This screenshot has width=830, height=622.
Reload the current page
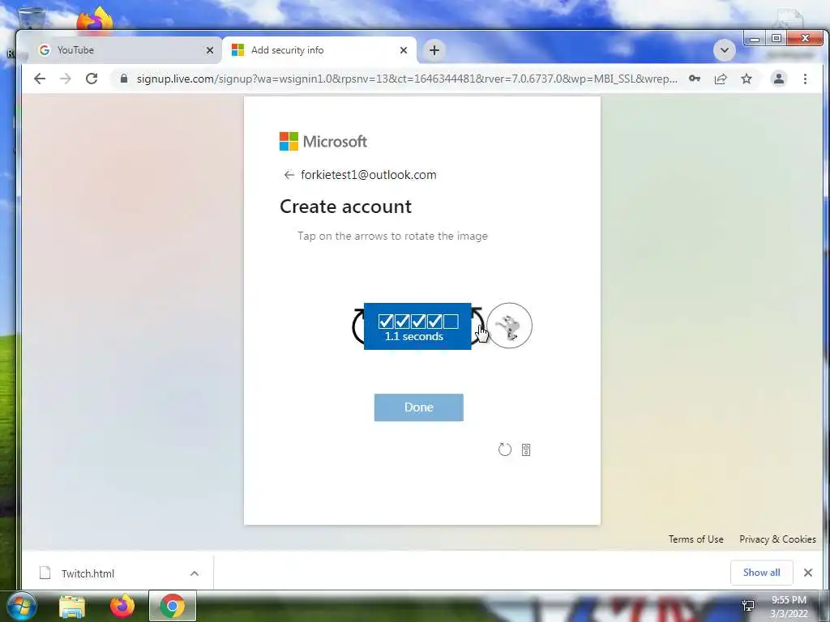tap(92, 79)
